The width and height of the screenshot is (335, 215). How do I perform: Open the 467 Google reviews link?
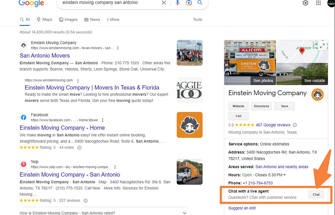[x=273, y=125]
